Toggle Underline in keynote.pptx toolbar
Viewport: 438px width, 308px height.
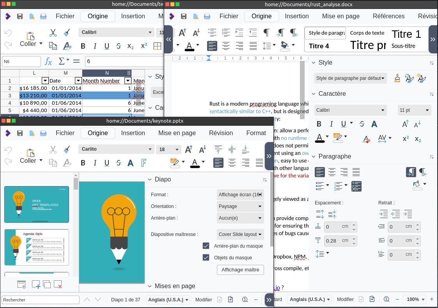(107, 163)
